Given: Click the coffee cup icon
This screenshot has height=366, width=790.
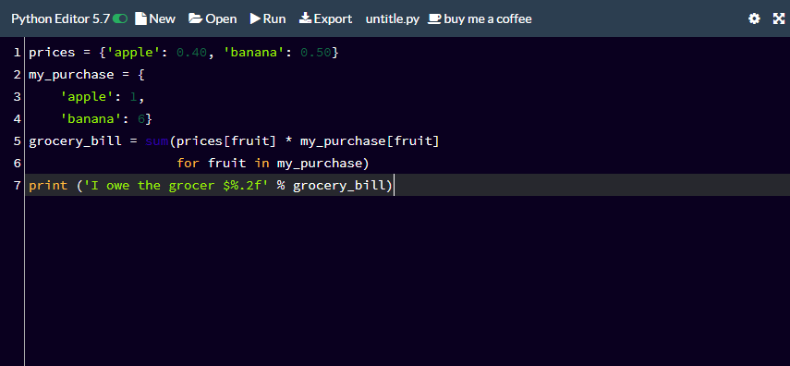Looking at the screenshot, I should pyautogui.click(x=435, y=19).
